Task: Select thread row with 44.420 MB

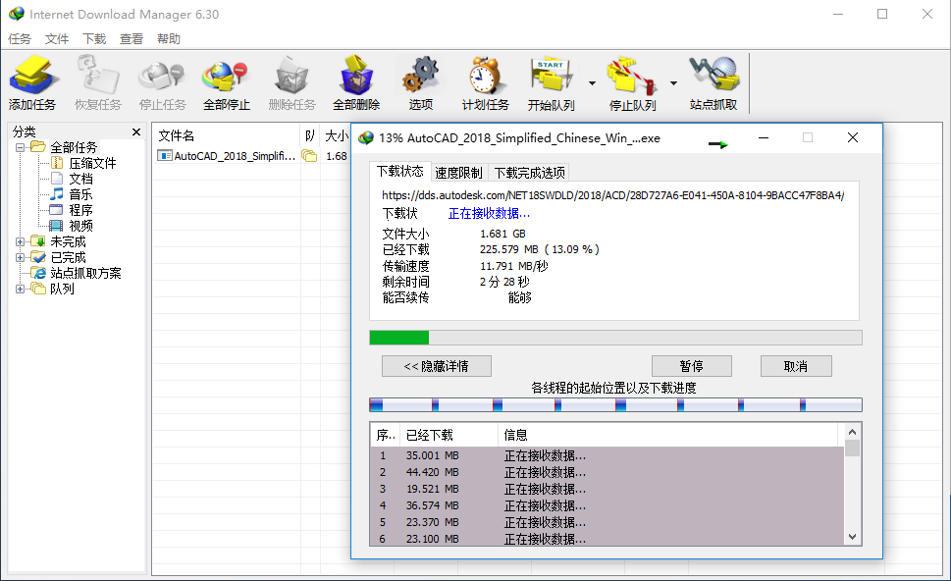Action: (608, 472)
